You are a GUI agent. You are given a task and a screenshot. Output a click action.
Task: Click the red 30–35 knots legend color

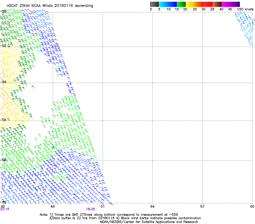(208, 4)
